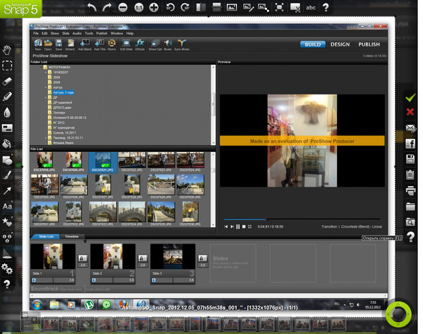
Task: Click the Remix toolbar button
Action: (112, 45)
